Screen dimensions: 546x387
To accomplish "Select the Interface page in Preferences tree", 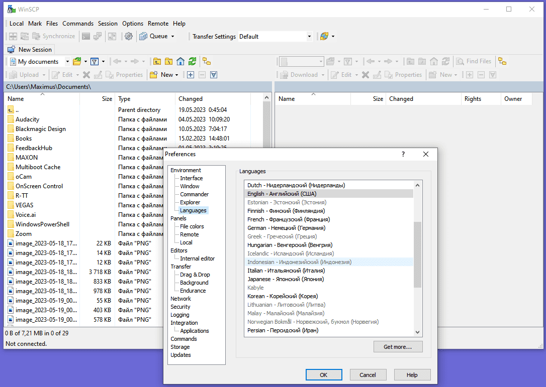I will point(192,178).
